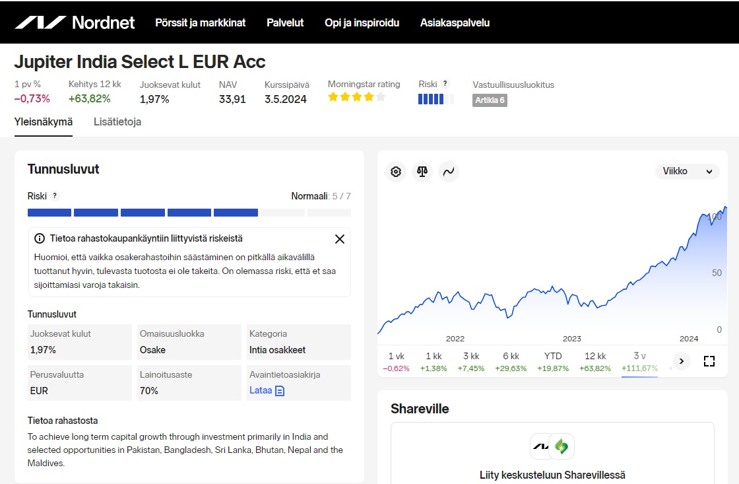
Task: Click the Nordnet logo
Action: click(75, 22)
